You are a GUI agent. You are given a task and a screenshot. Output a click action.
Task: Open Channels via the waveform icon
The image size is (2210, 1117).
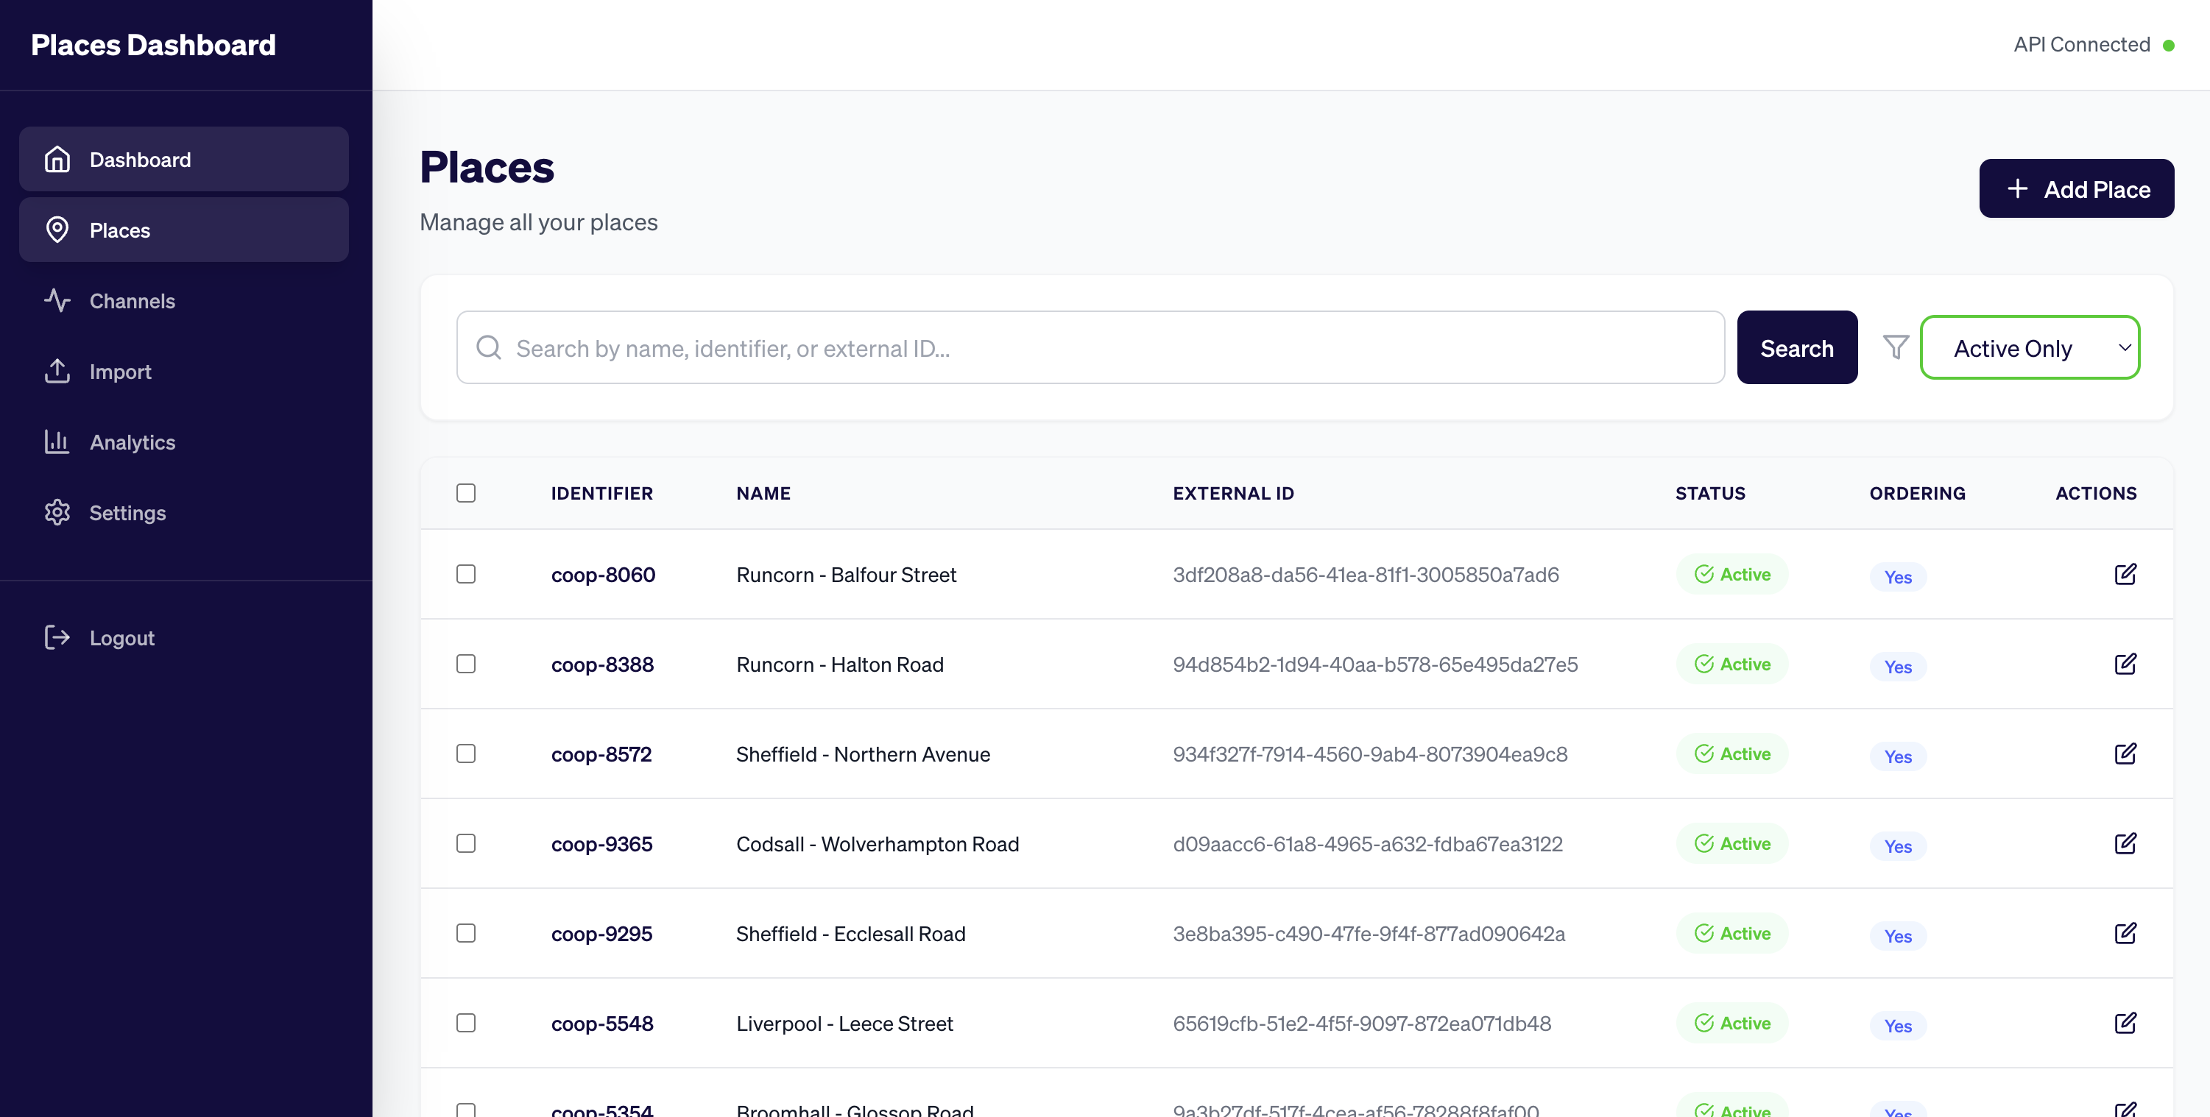57,301
